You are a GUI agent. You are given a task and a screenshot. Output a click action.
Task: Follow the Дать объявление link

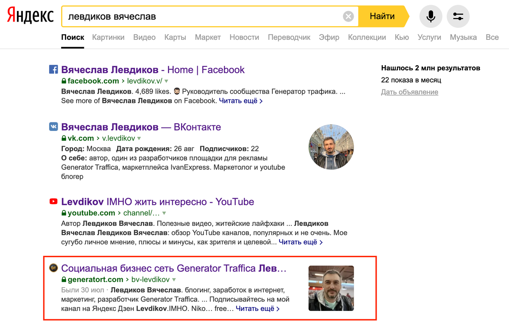409,92
